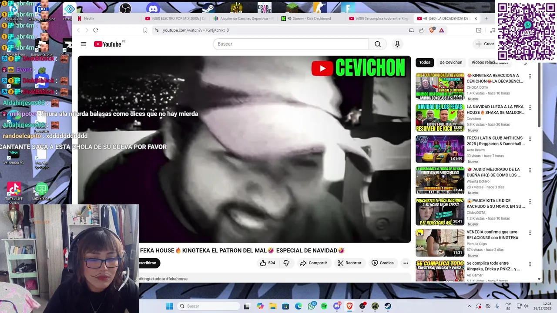The height and width of the screenshot is (313, 557).
Task: Start voice search with the microphone icon
Action: pos(397,44)
